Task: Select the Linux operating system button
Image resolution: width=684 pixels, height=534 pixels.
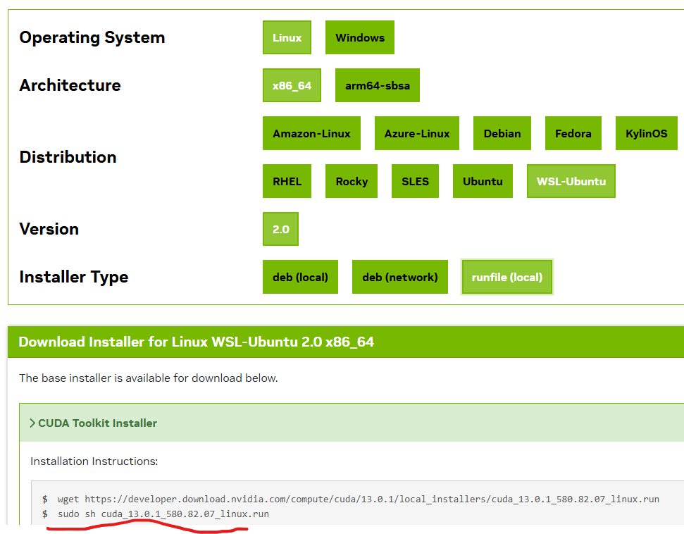Action: (x=287, y=37)
